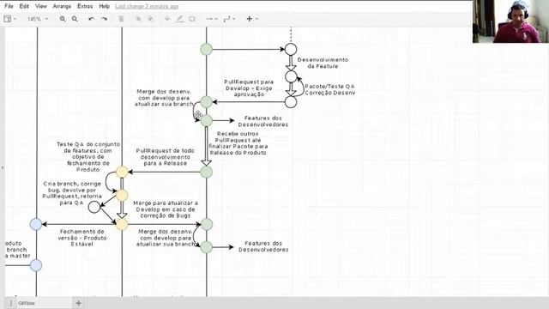Open the Edit menu
549x309 pixels.
(x=24, y=6)
